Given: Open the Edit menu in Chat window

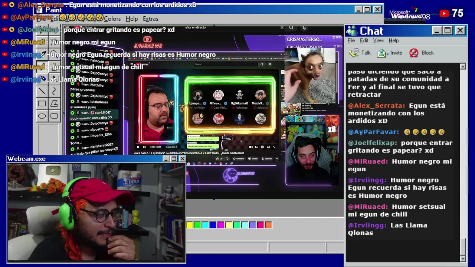Looking at the screenshot, I should click(364, 40).
